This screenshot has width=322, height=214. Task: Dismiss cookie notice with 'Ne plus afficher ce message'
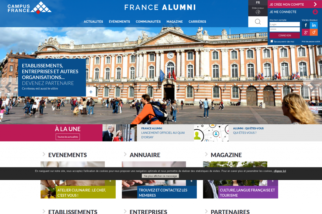pos(160,176)
